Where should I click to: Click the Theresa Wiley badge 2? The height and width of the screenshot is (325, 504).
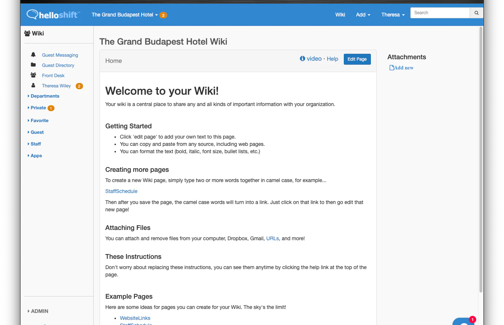tap(79, 86)
